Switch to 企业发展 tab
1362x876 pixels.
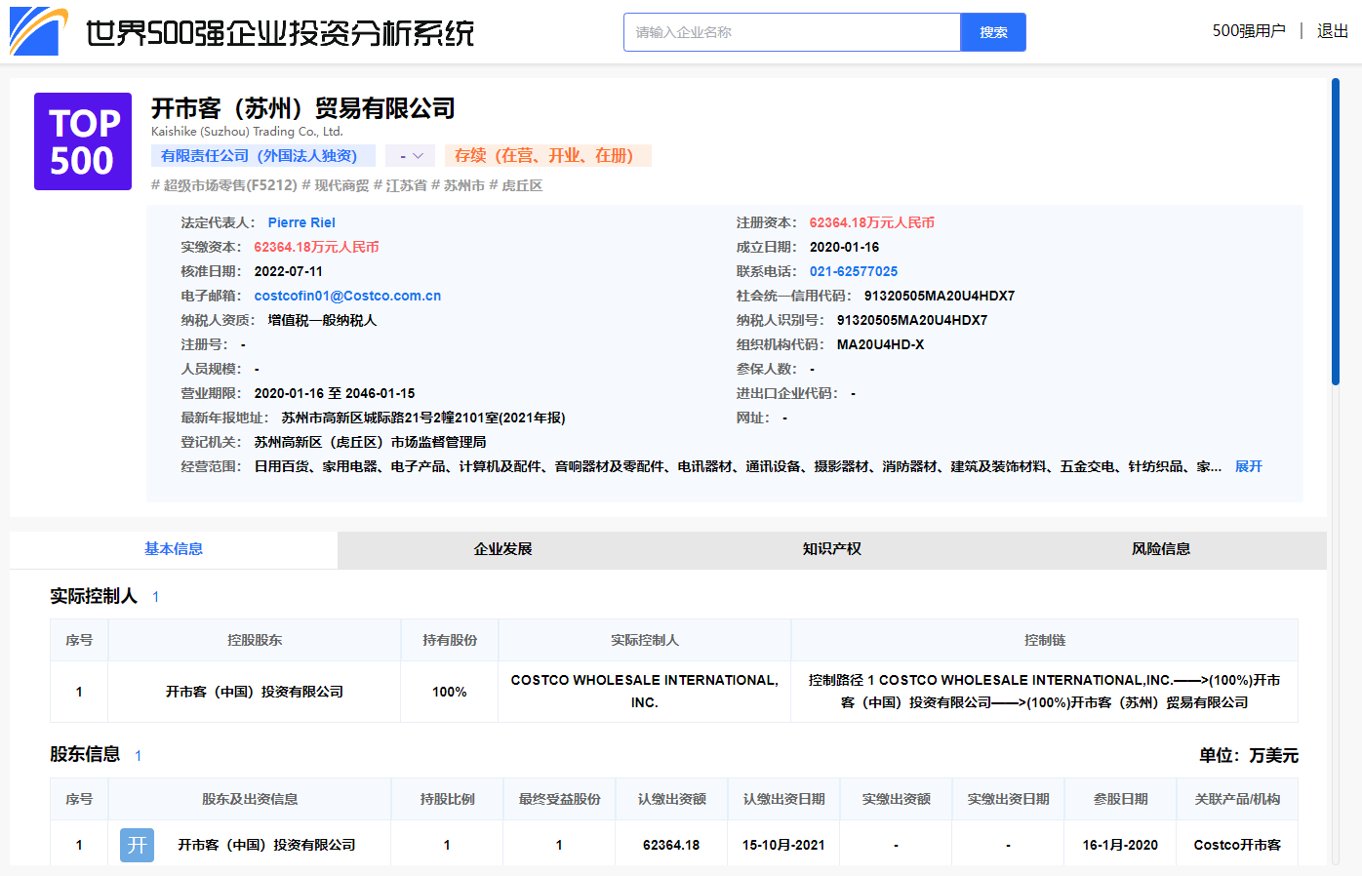coord(502,549)
